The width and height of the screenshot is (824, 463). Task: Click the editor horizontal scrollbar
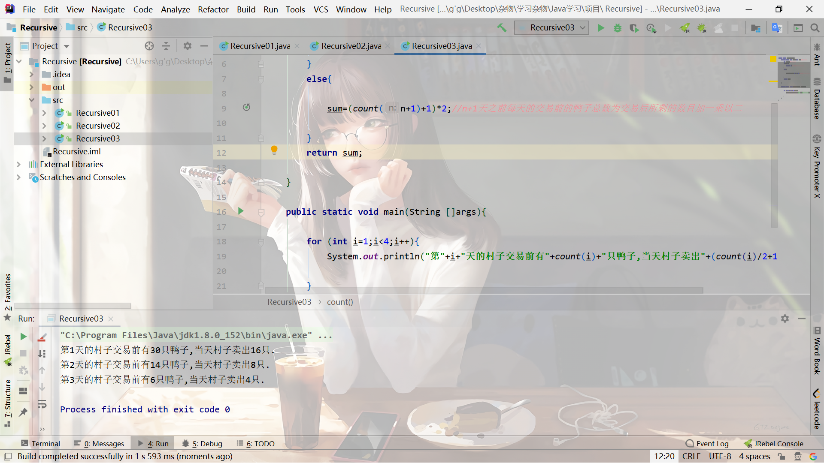[484, 291]
